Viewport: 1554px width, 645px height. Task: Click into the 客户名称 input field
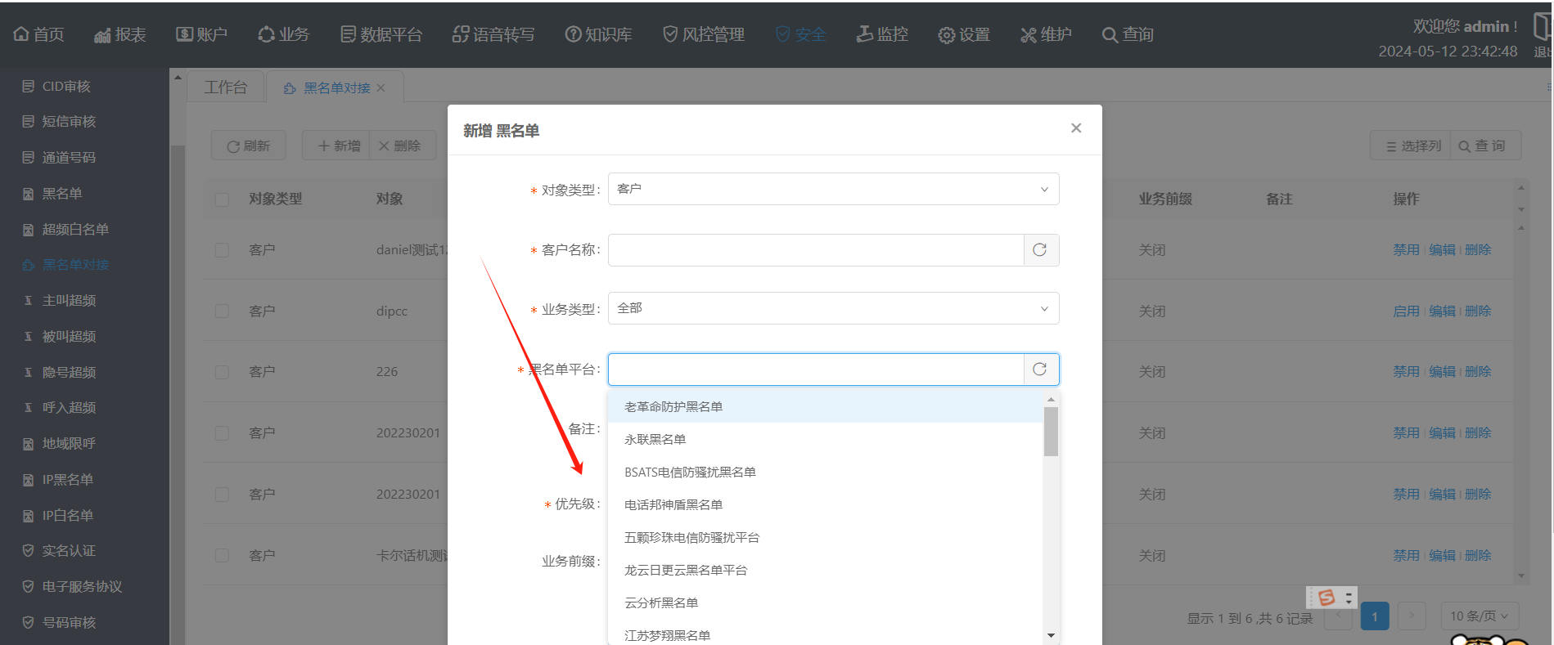(815, 250)
